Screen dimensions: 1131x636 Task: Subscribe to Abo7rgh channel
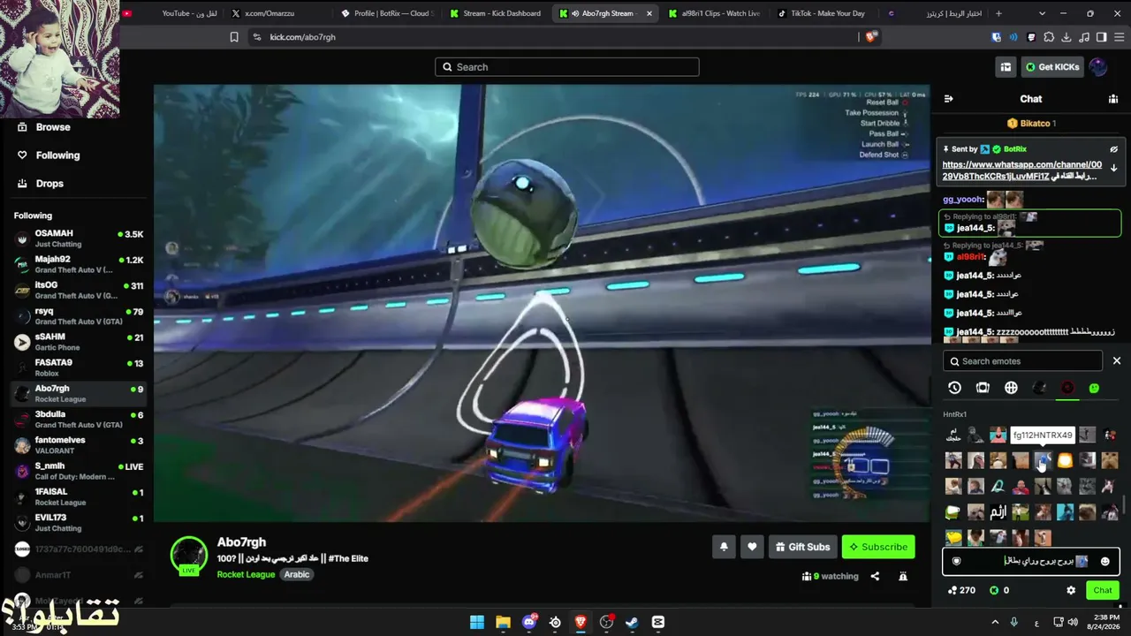878,547
